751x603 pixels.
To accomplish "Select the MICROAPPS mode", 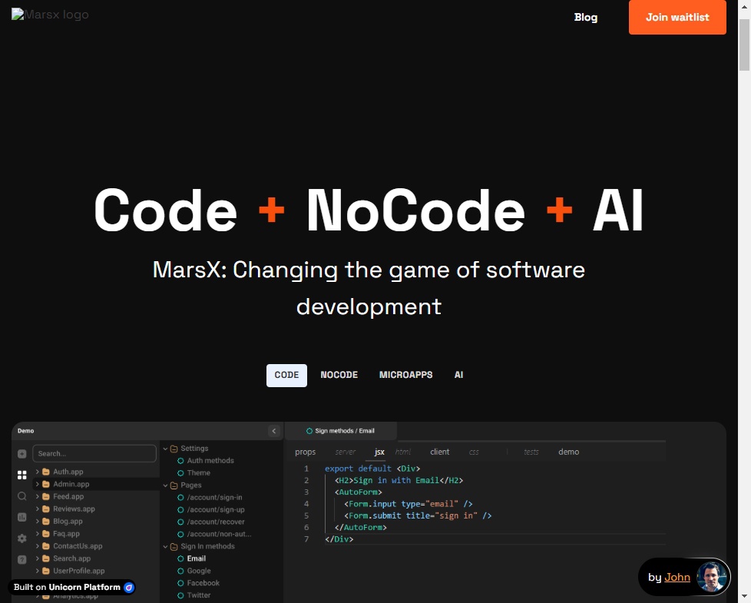I will coord(405,375).
